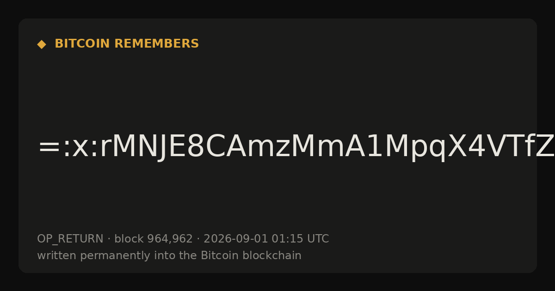Click the word REMEMBERS in the header

[156, 44]
